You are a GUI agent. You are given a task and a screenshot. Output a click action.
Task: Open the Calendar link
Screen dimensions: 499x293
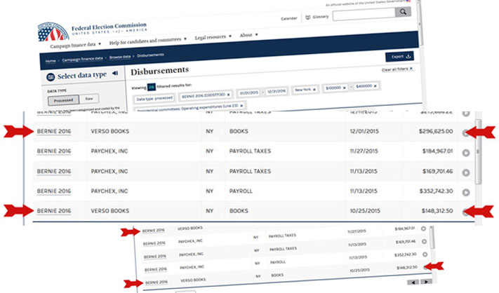point(288,18)
